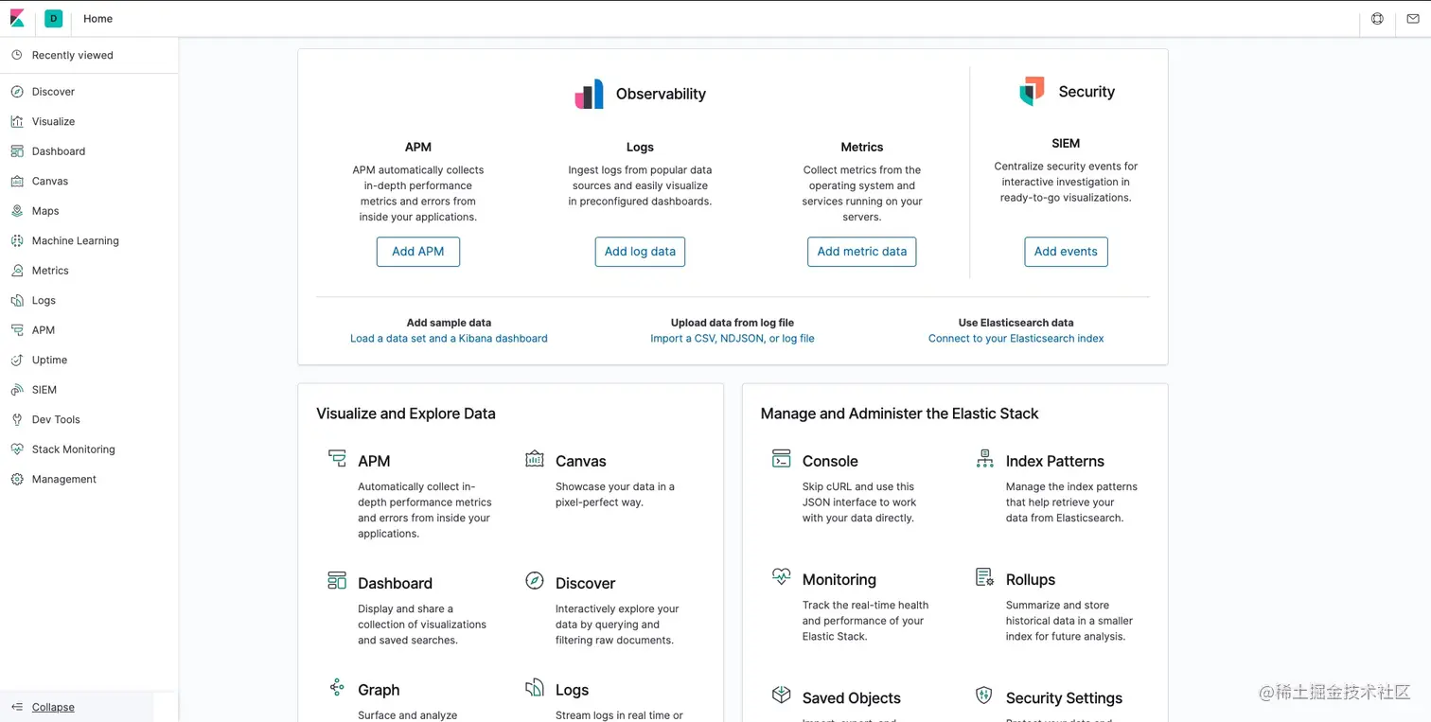1431x722 pixels.
Task: Click the Discover compass icon in sidebar
Action: point(17,92)
